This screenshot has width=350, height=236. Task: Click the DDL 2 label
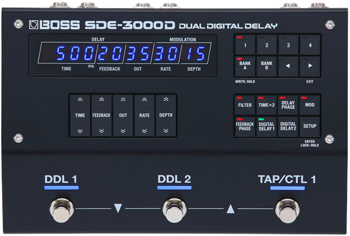pyautogui.click(x=174, y=179)
